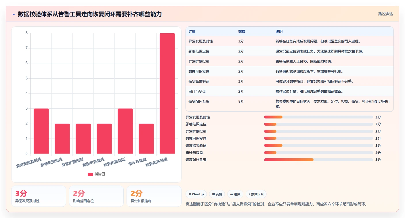Click the 数据卡片 chip icon
This screenshot has width=405, height=218.
[249, 194]
